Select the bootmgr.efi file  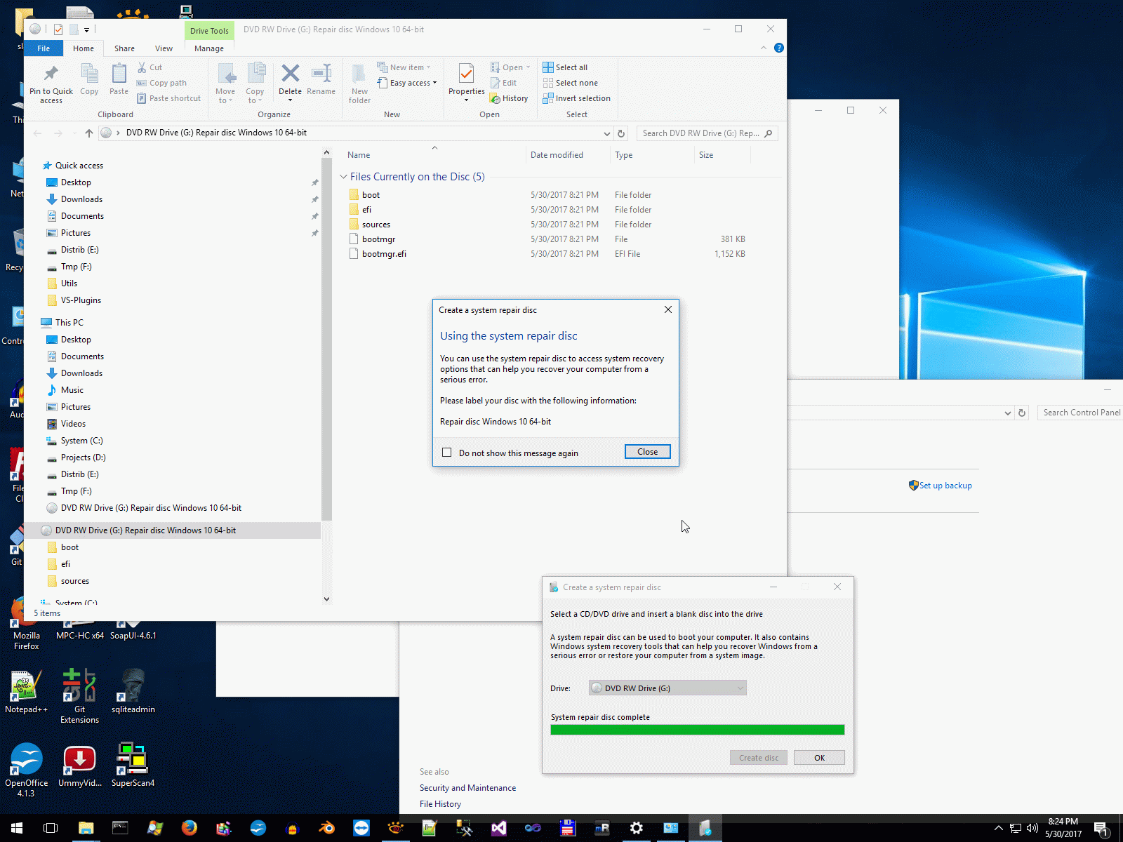384,254
